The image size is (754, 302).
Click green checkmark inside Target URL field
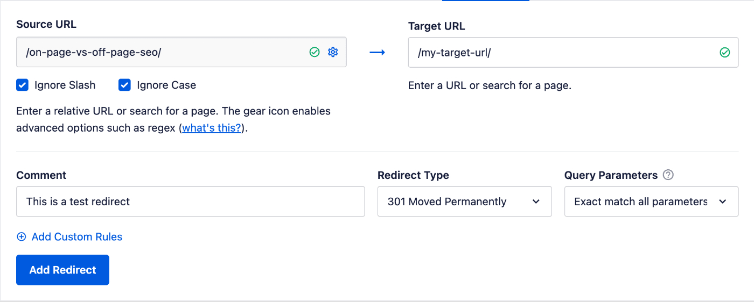click(725, 52)
